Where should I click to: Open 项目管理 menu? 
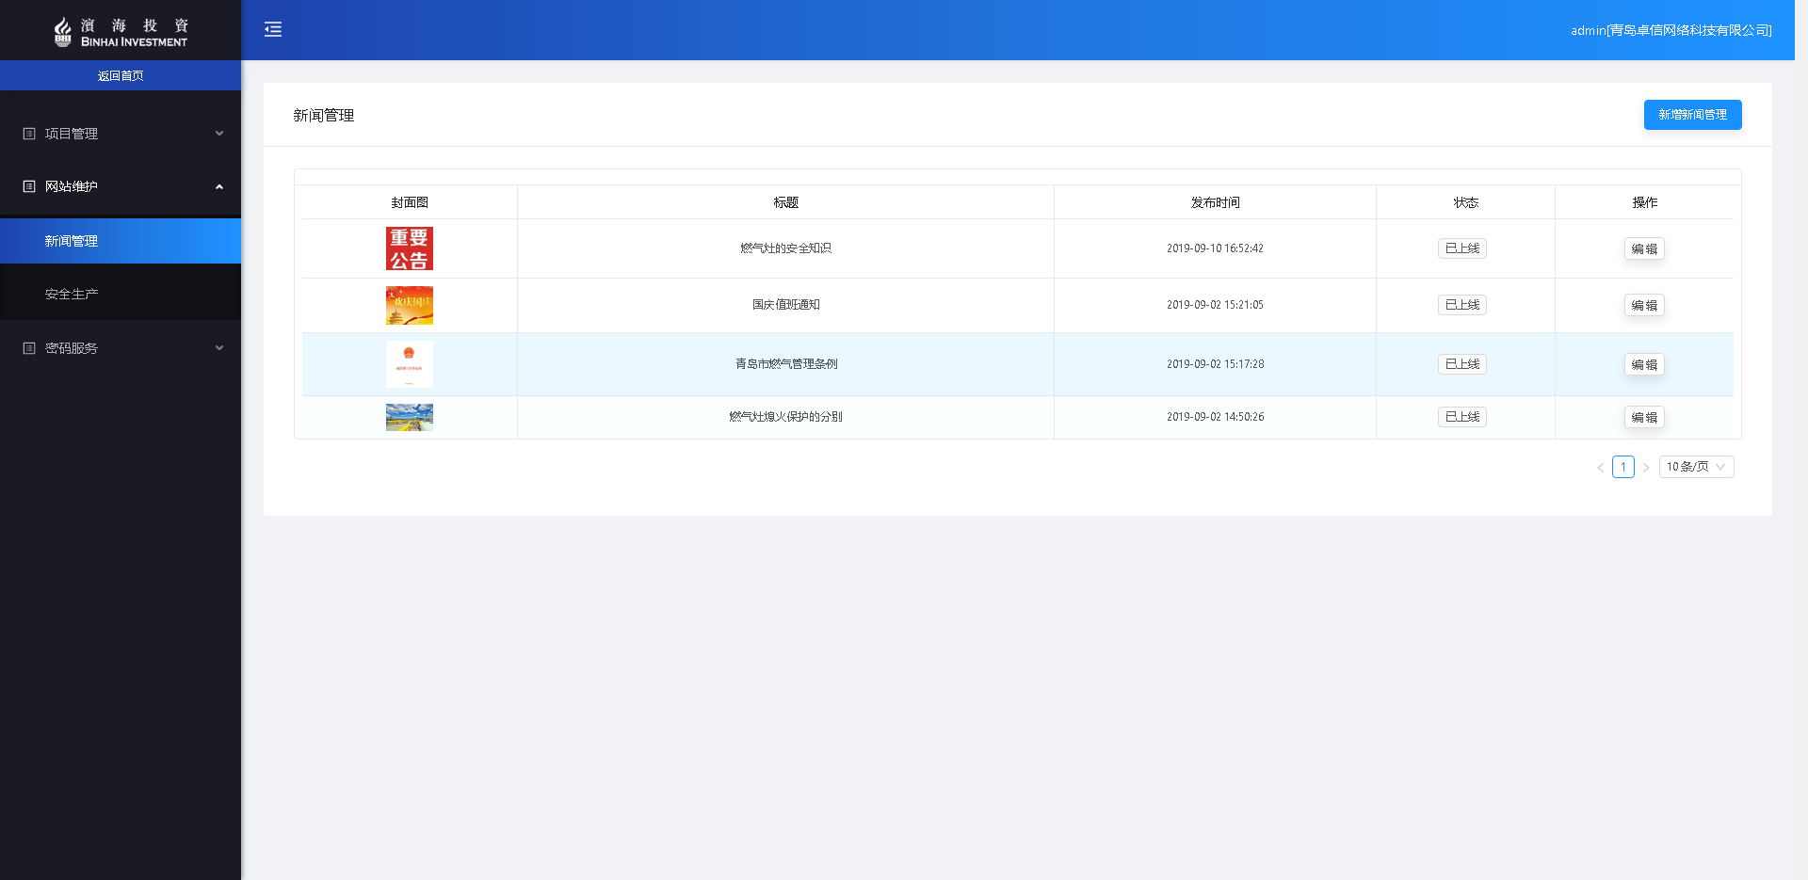click(x=121, y=134)
